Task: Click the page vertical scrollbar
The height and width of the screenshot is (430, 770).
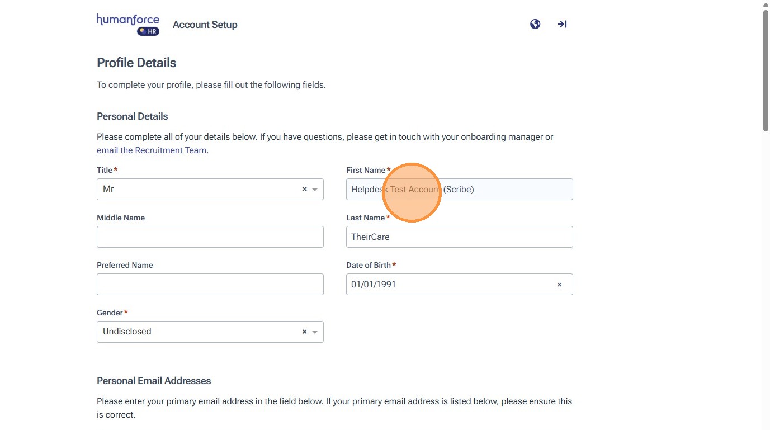Action: (x=766, y=73)
